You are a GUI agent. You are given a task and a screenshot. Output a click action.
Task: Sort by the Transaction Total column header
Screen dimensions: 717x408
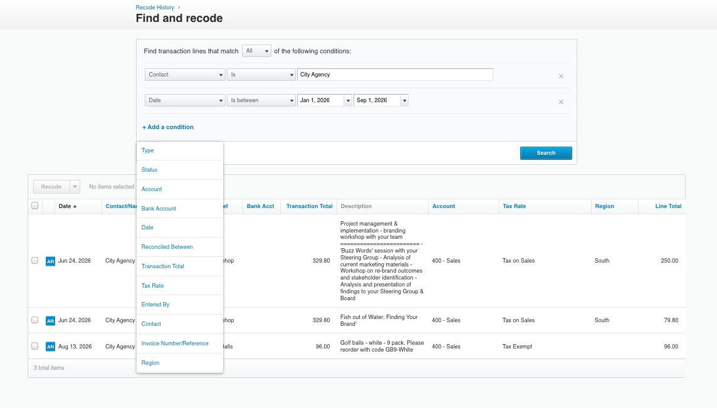[x=310, y=206]
